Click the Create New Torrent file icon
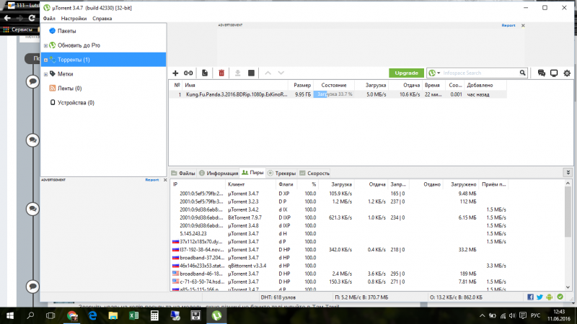Viewport: 577px width, 324px height. click(205, 73)
